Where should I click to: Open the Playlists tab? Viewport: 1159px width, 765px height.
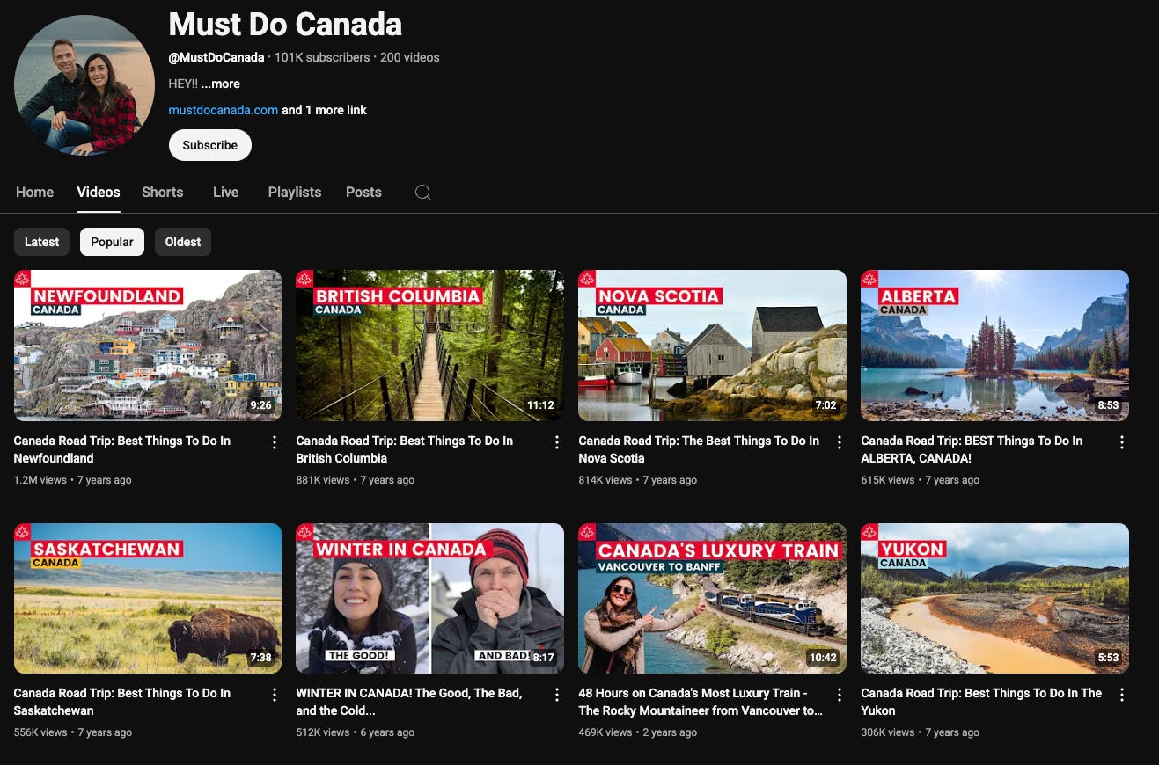pyautogui.click(x=295, y=192)
